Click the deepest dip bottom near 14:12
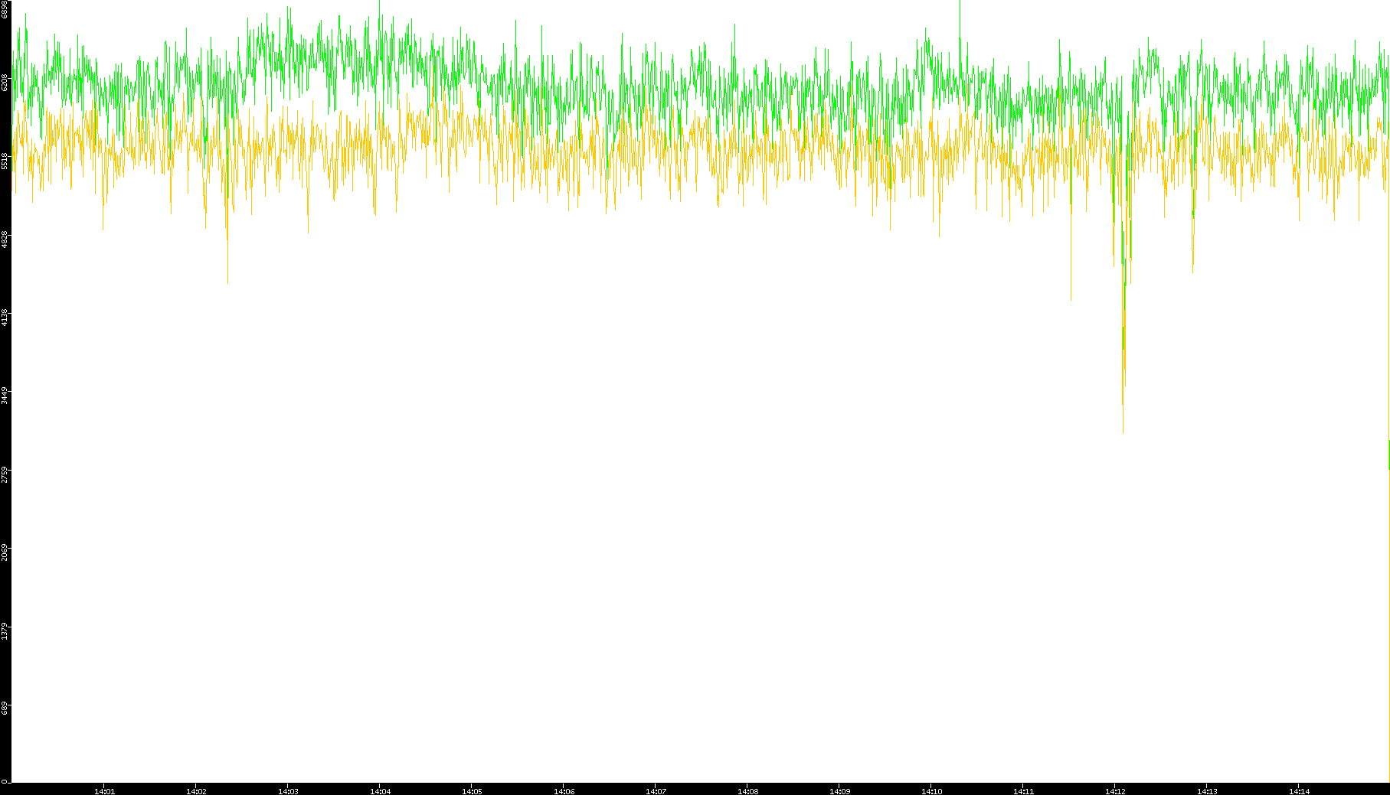The image size is (1390, 795). (x=1123, y=432)
